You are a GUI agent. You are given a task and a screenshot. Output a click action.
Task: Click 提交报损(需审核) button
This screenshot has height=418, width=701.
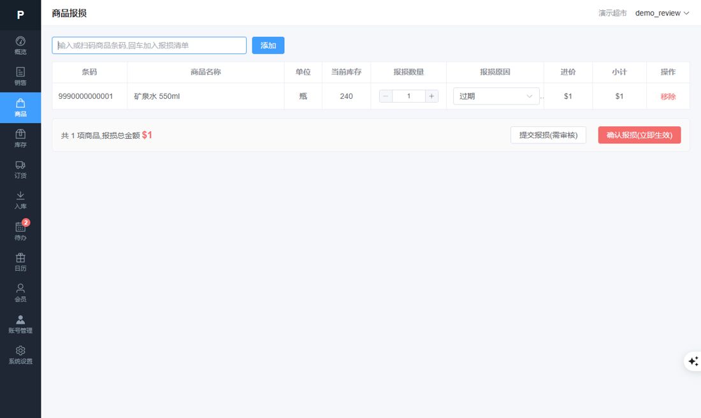pos(548,135)
